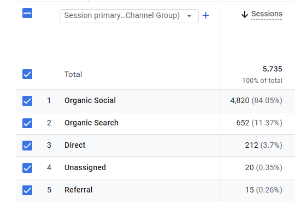
Task: Click row number 1 in the table
Action: 49,100
